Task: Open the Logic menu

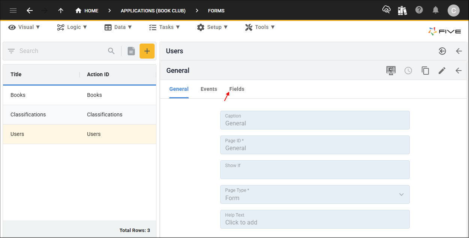Action: [72, 27]
